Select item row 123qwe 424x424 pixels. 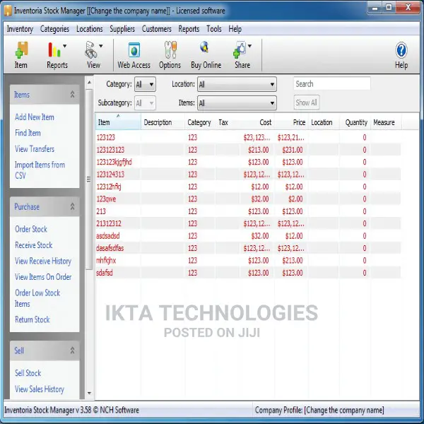248,199
